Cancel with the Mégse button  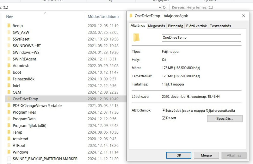point(207,155)
